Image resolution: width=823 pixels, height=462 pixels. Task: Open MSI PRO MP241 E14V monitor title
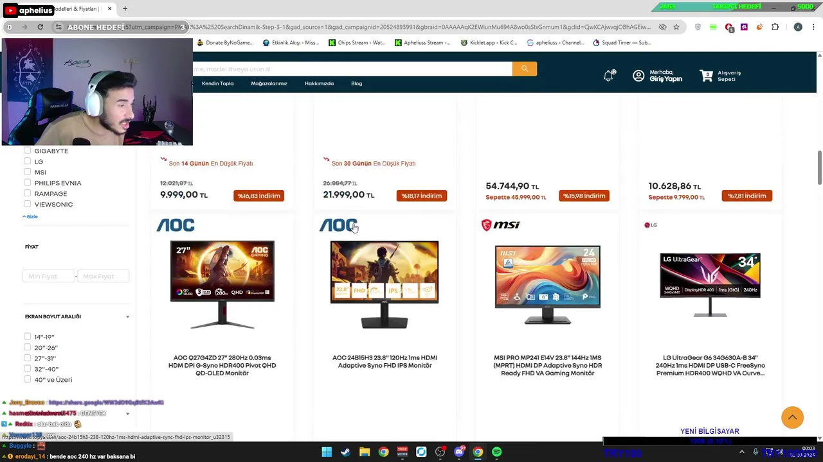click(547, 365)
